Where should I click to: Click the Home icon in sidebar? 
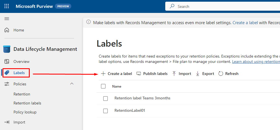(7, 30)
